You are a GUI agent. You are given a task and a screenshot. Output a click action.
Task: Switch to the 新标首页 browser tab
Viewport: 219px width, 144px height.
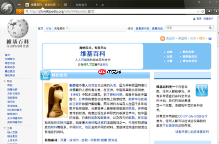click(x=81, y=5)
